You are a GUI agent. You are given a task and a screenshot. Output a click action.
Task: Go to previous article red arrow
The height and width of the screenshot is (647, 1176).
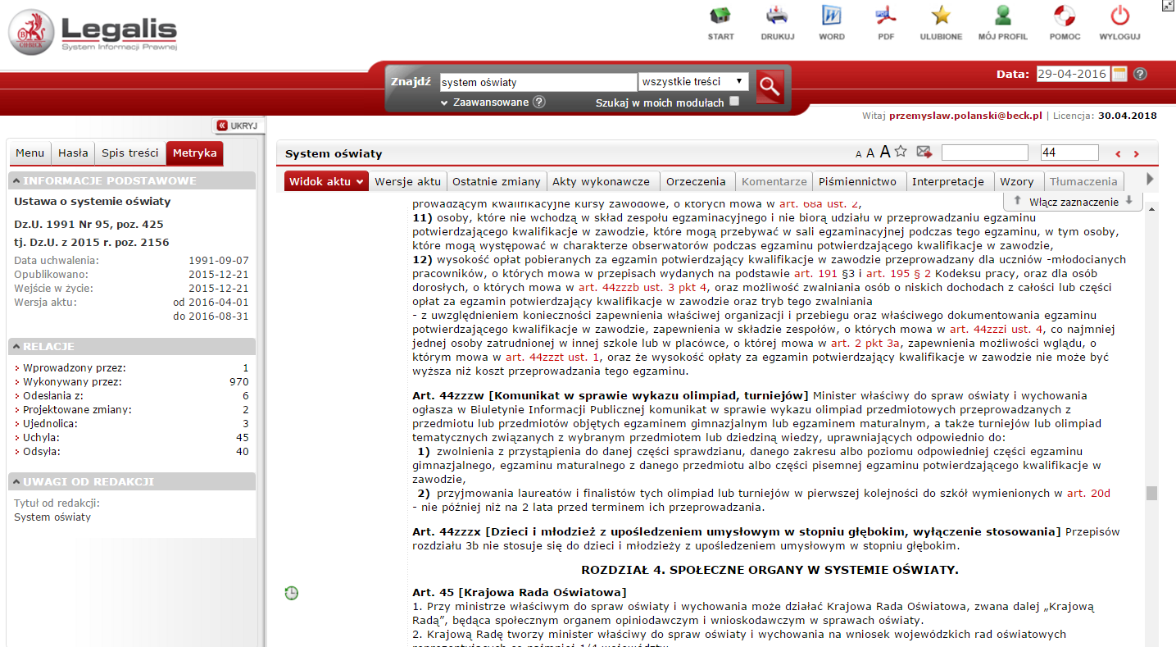(1118, 153)
